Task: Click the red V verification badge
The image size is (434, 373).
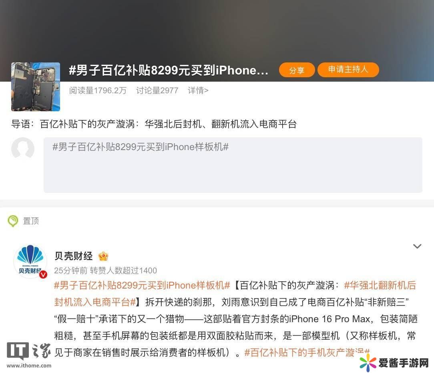Action: coord(43,274)
